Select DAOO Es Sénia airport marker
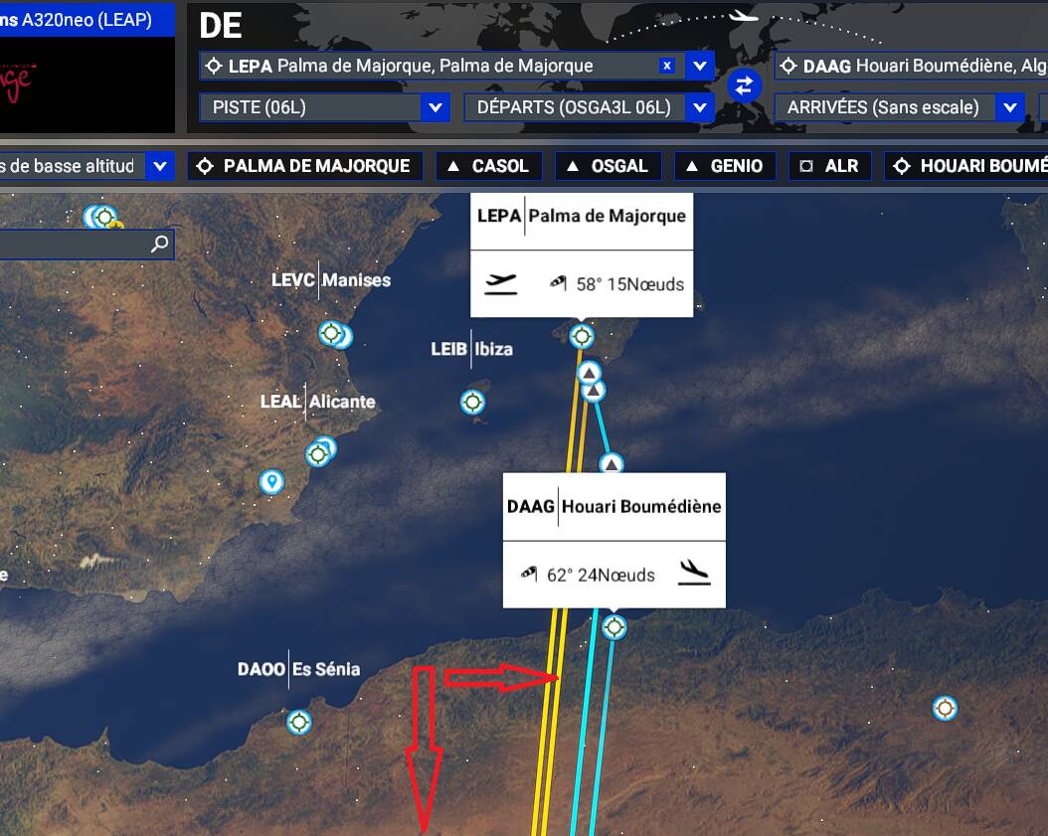 point(298,723)
